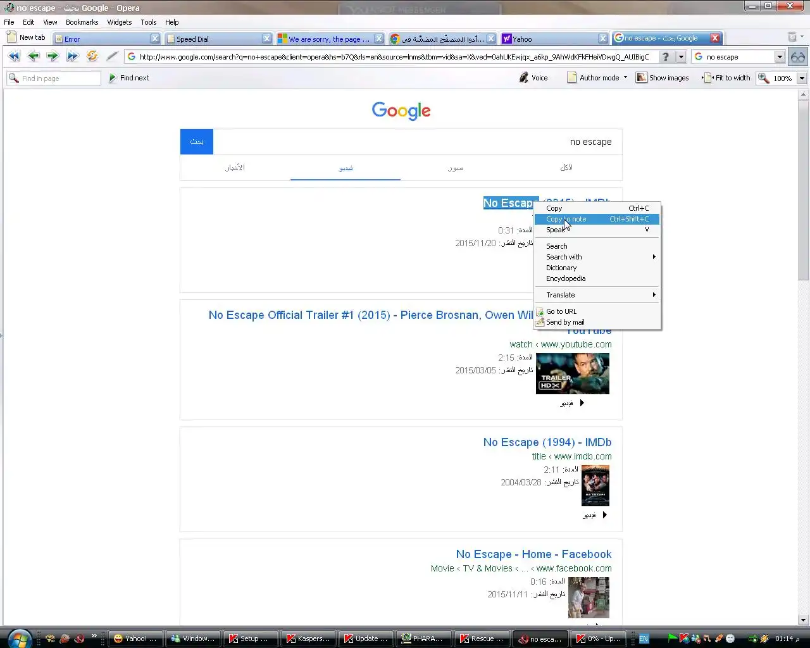Open 'No Escape - Home - Facebook' link
810x648 pixels.
[534, 554]
